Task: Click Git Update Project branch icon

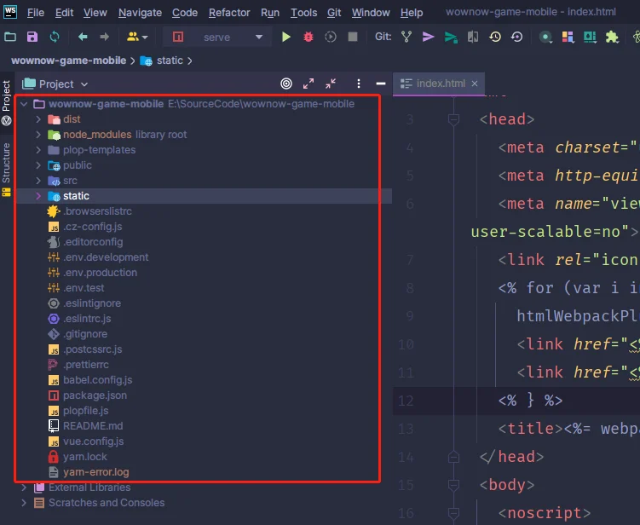Action: (x=406, y=37)
